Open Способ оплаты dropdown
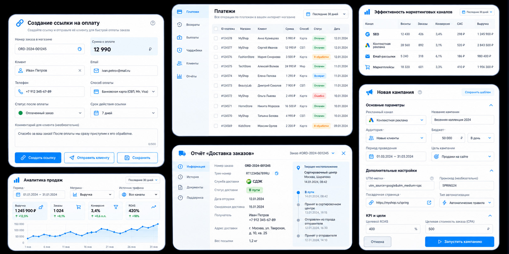 [x=124, y=92]
